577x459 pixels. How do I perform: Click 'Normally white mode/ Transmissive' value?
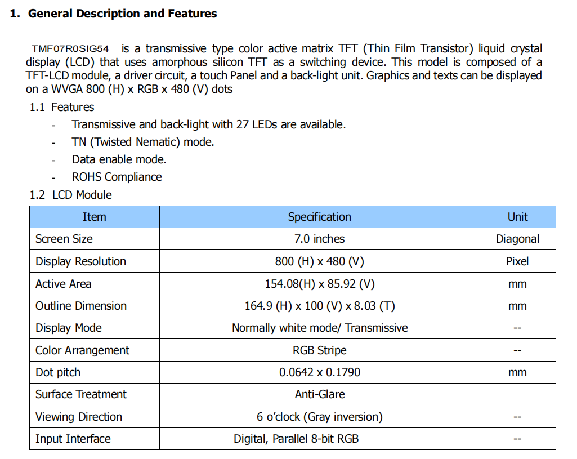click(320, 328)
